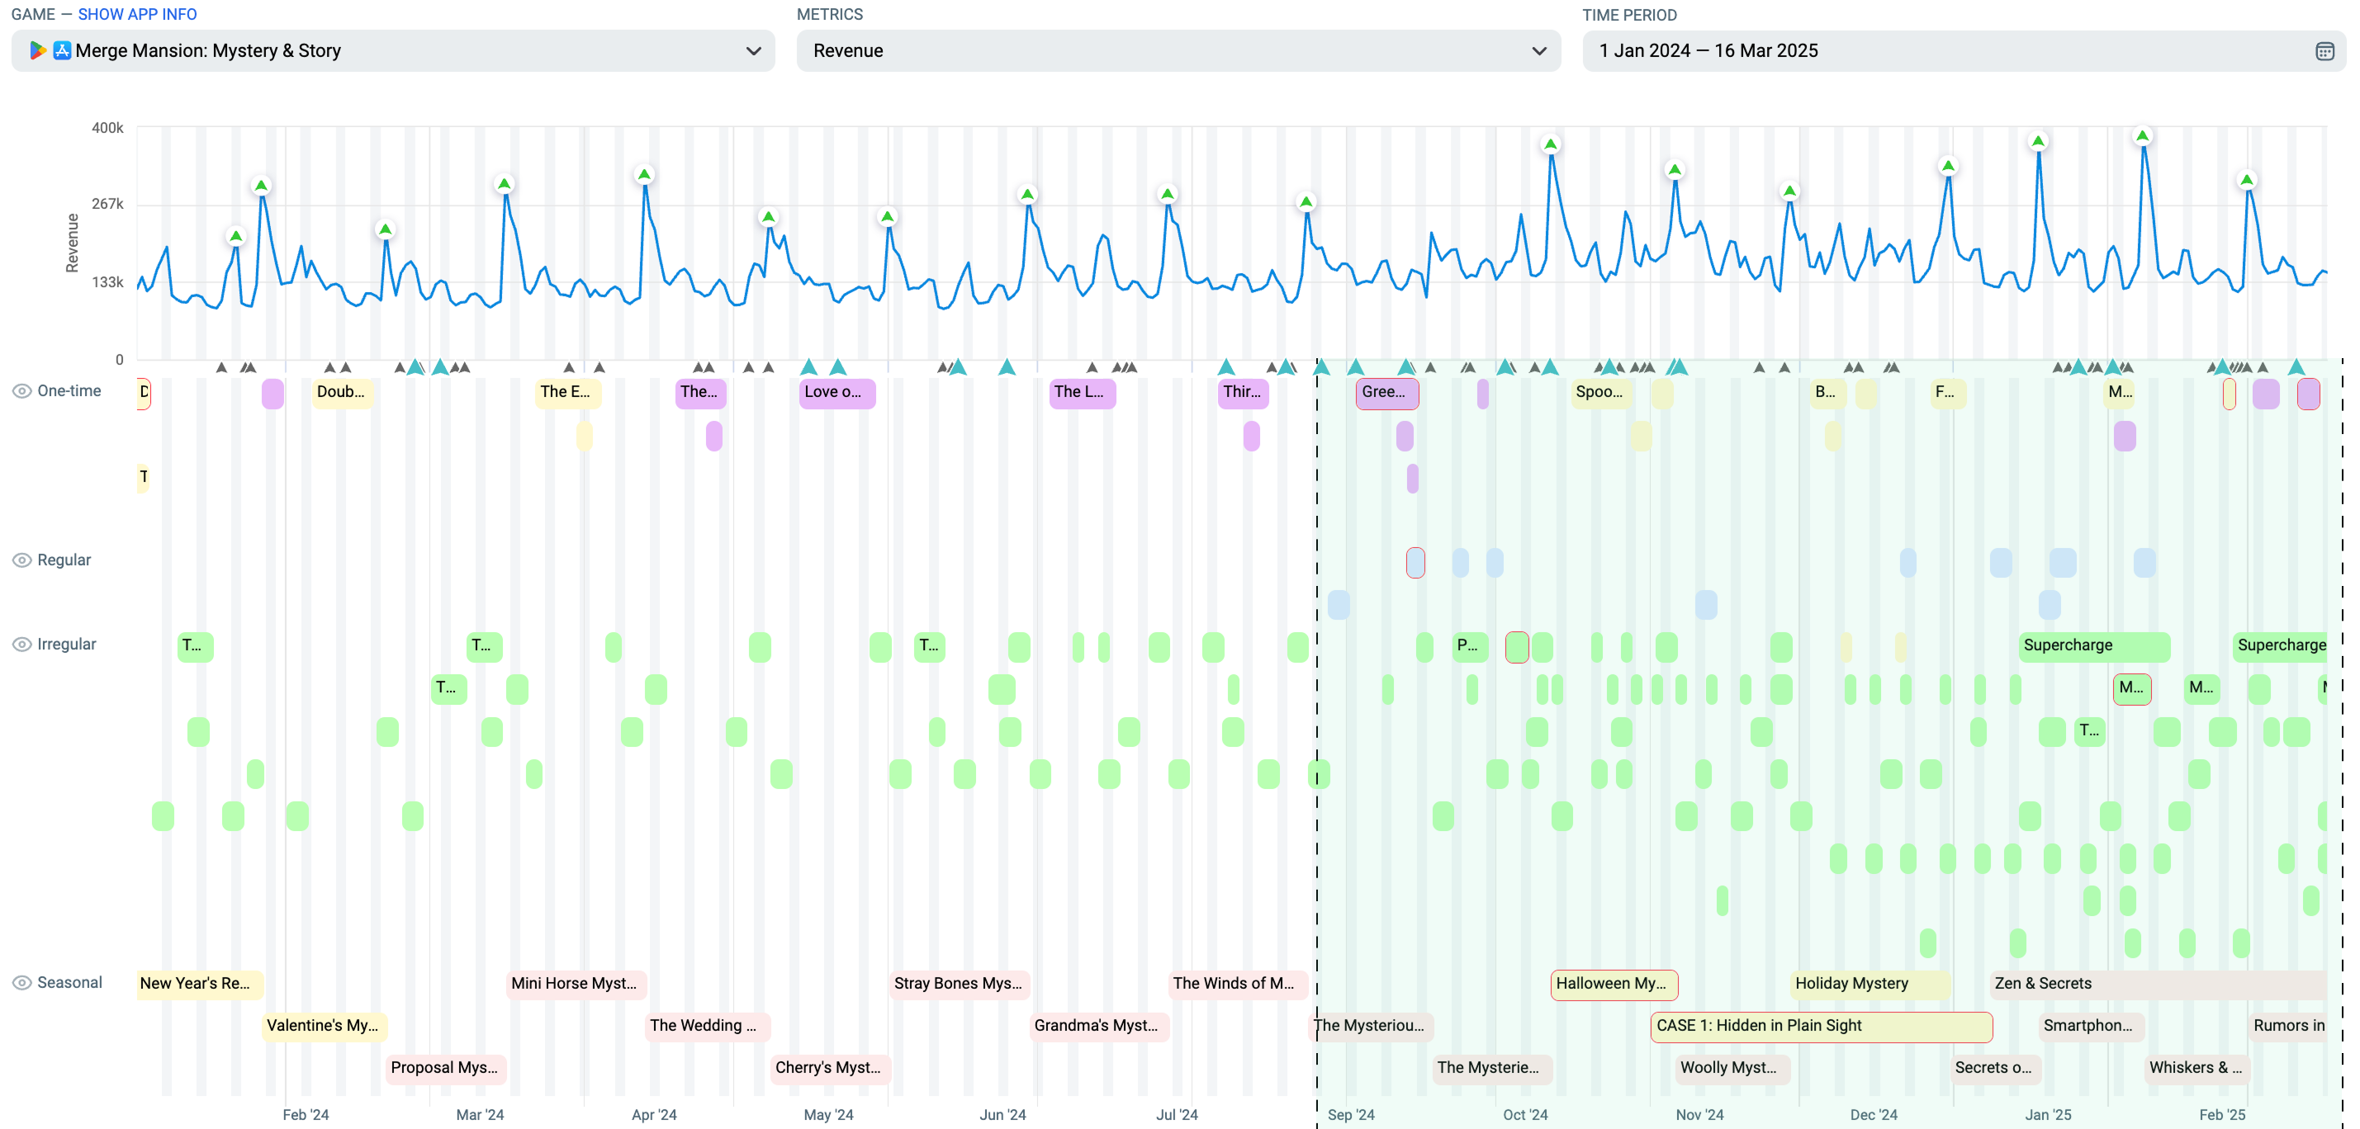Click the highest green peak marker near Feb '25
The width and height of the screenshot is (2360, 1129).
coord(2142,136)
